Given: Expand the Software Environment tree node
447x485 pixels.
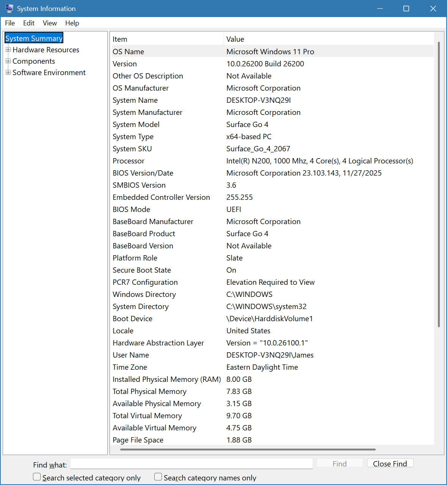Looking at the screenshot, I should (8, 72).
